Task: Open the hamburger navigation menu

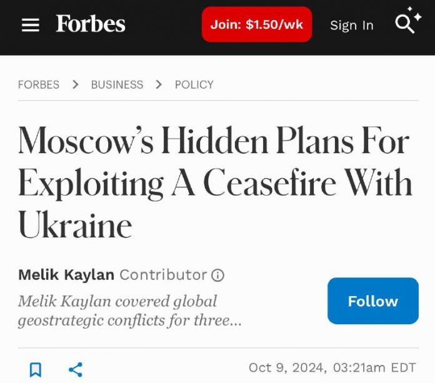Action: point(30,25)
